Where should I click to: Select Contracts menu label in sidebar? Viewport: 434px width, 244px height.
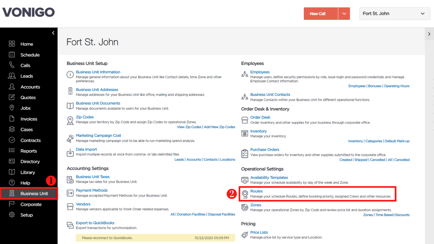[x=30, y=140]
